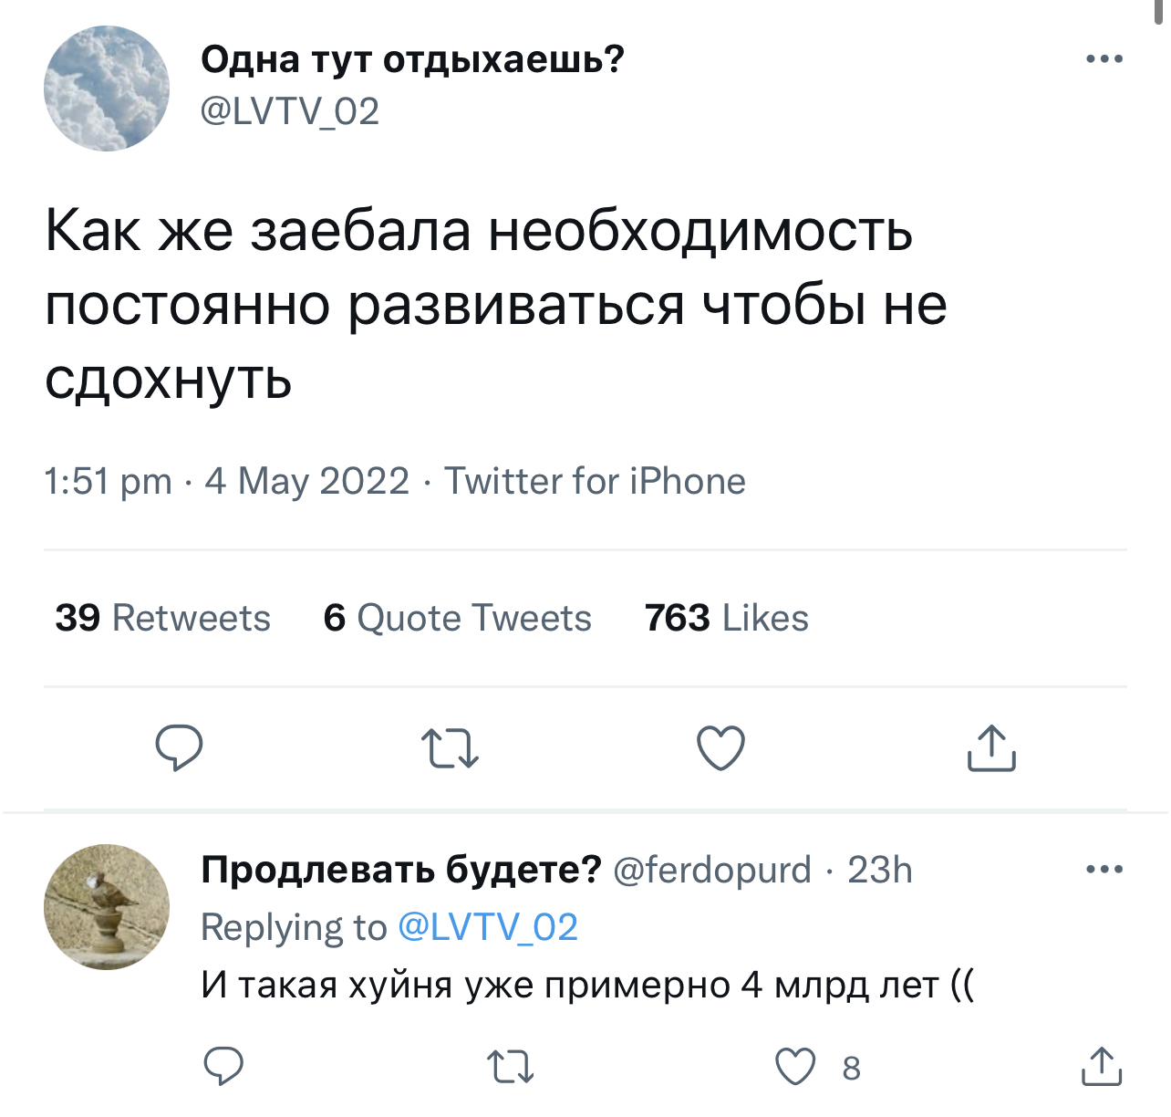Like the main tweet with the heart icon
The width and height of the screenshot is (1171, 1117).
tap(720, 748)
